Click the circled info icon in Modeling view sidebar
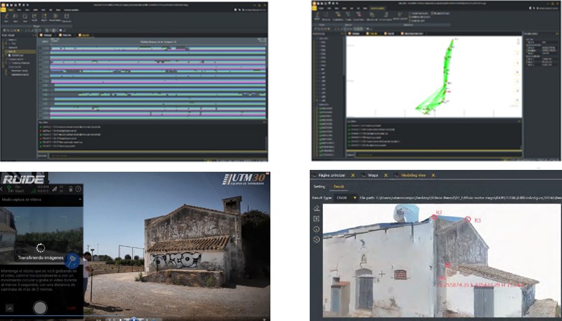Screen dimensions: 562x321 (317, 229)
